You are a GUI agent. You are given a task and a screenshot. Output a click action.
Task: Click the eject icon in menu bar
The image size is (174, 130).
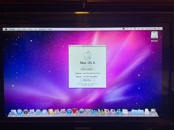tap(139, 29)
